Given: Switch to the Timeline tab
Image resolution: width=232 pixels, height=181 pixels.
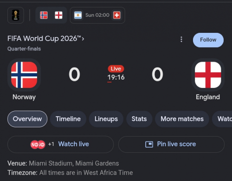Looking at the screenshot, I should click(x=68, y=119).
